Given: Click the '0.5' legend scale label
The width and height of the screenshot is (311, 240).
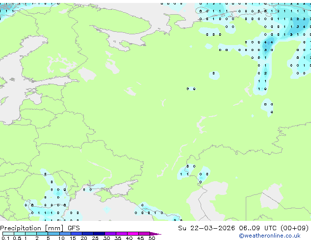Looking at the screenshot, I should (x=17, y=238).
